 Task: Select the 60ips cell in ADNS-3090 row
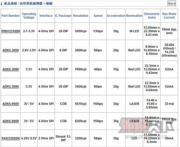(x=98, y=87)
